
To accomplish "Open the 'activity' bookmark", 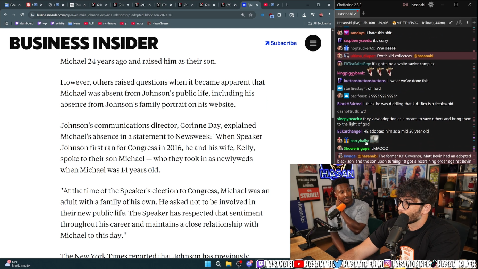I will click(58, 23).
